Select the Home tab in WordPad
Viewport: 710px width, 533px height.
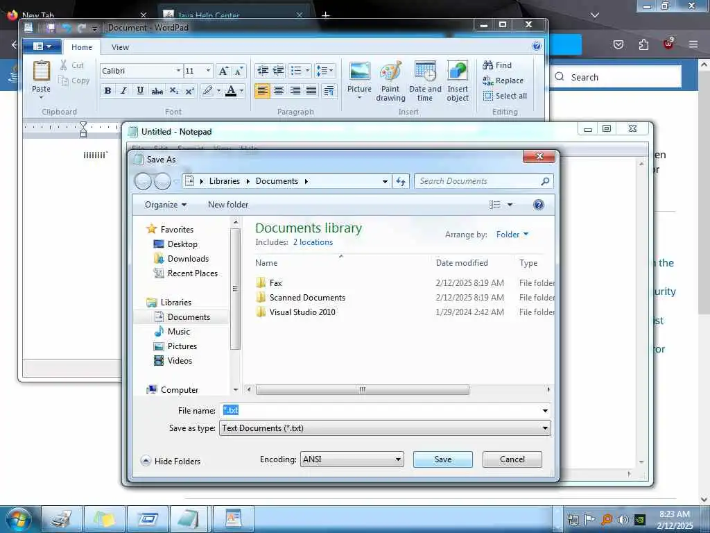[x=82, y=47]
